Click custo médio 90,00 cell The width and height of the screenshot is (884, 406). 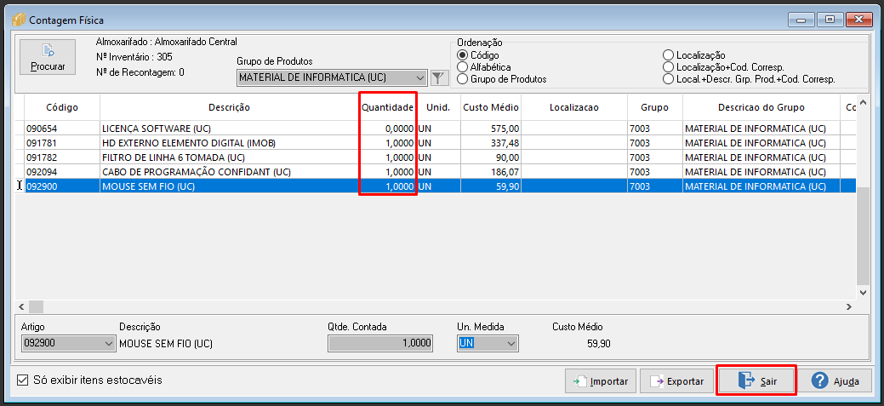[491, 158]
